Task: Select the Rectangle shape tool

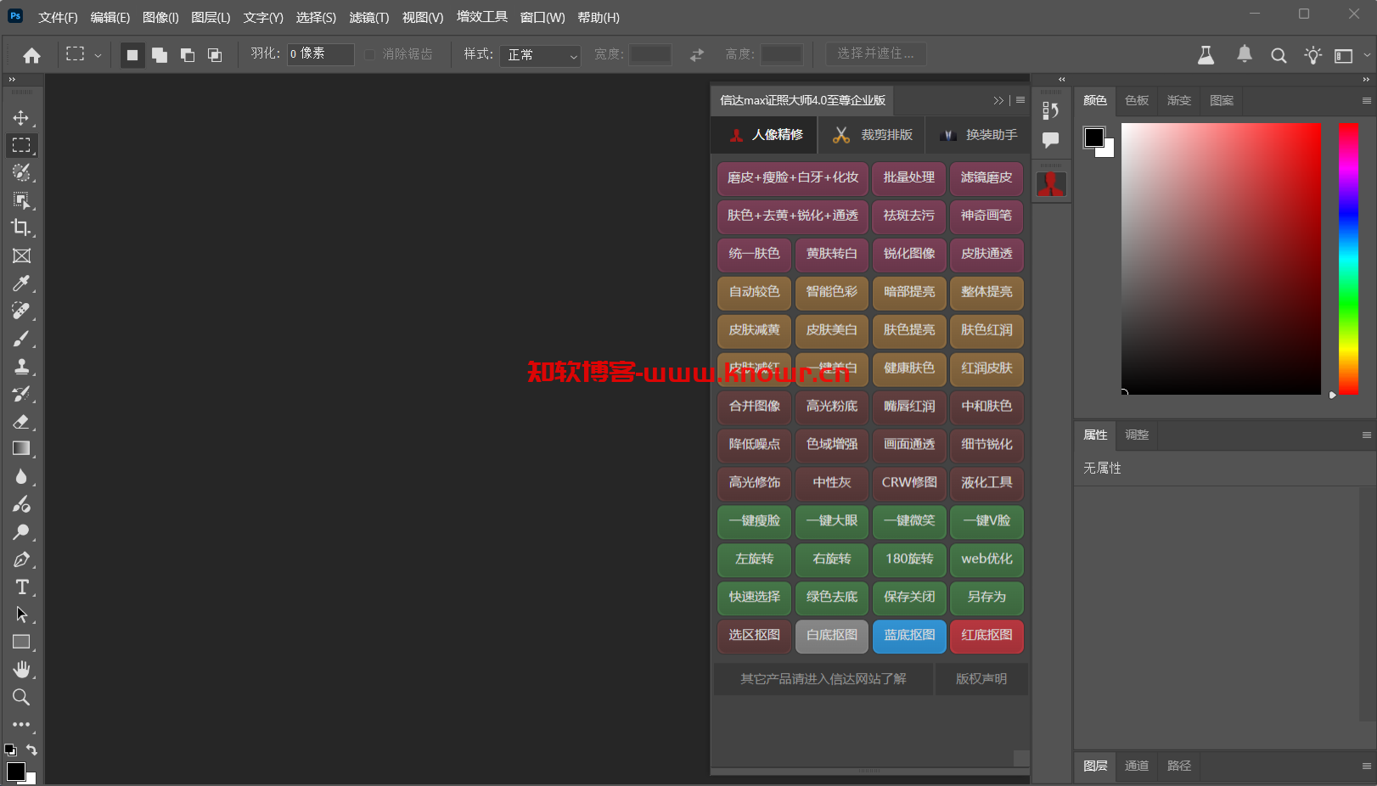Action: (x=21, y=642)
